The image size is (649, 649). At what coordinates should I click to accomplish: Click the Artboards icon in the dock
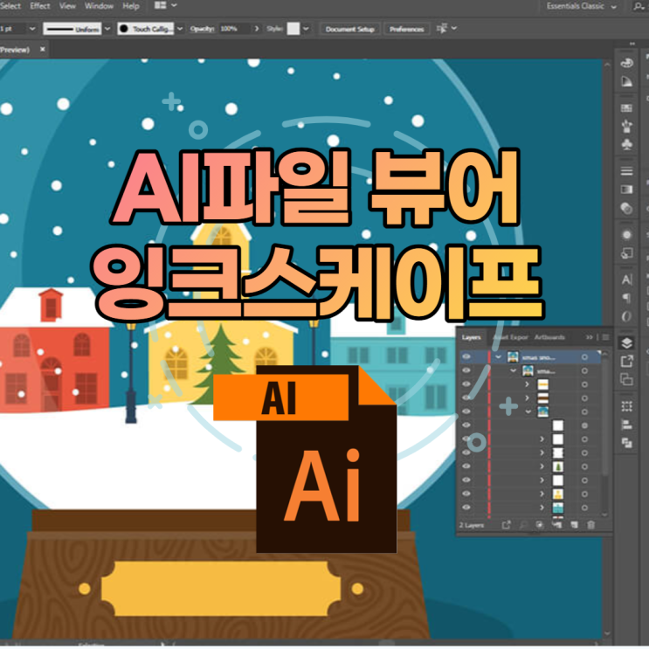pyautogui.click(x=626, y=379)
